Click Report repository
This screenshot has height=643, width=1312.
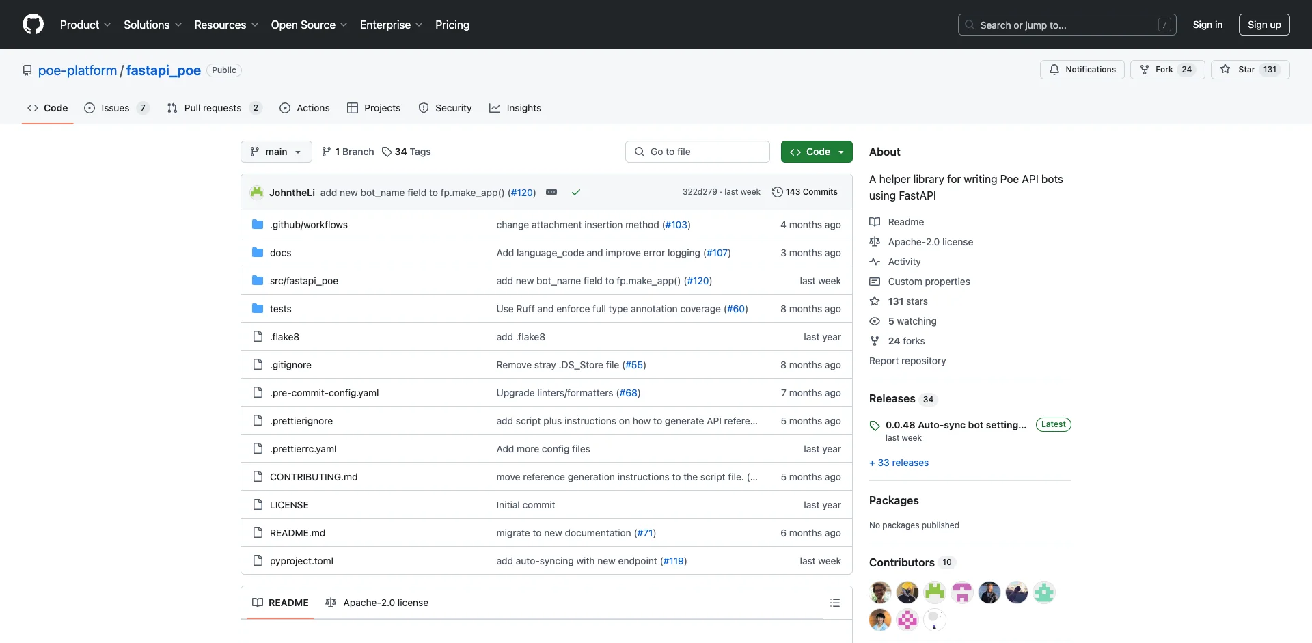pos(907,361)
